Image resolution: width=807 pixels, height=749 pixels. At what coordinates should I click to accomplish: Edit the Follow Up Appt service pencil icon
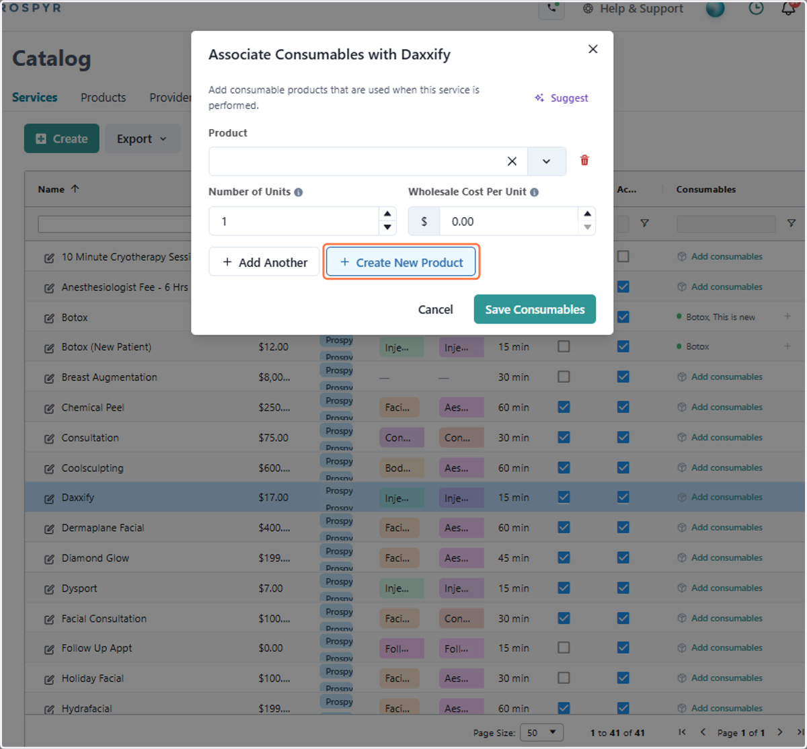point(49,649)
